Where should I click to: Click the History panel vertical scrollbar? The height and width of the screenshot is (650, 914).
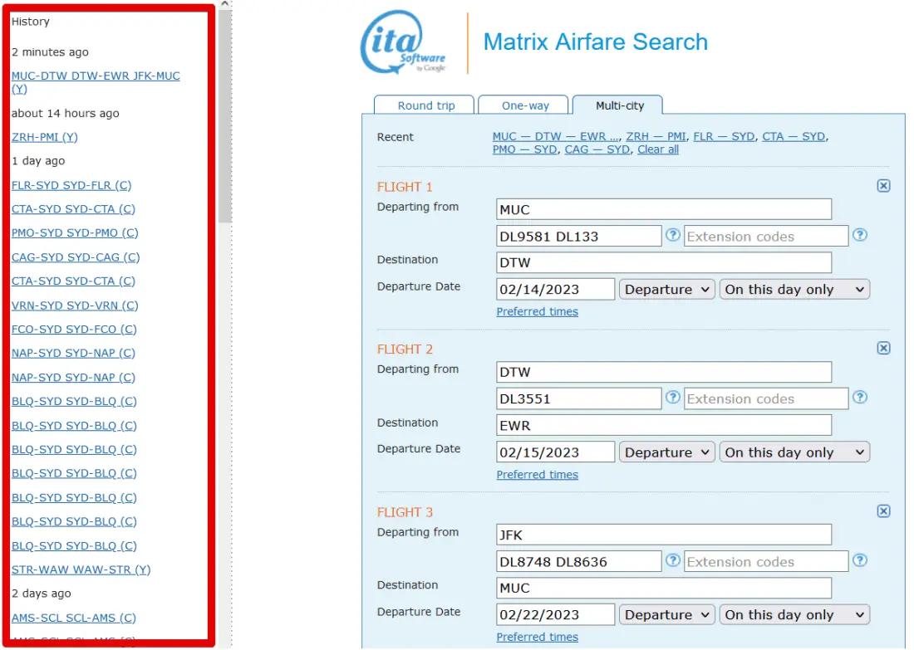point(225,125)
